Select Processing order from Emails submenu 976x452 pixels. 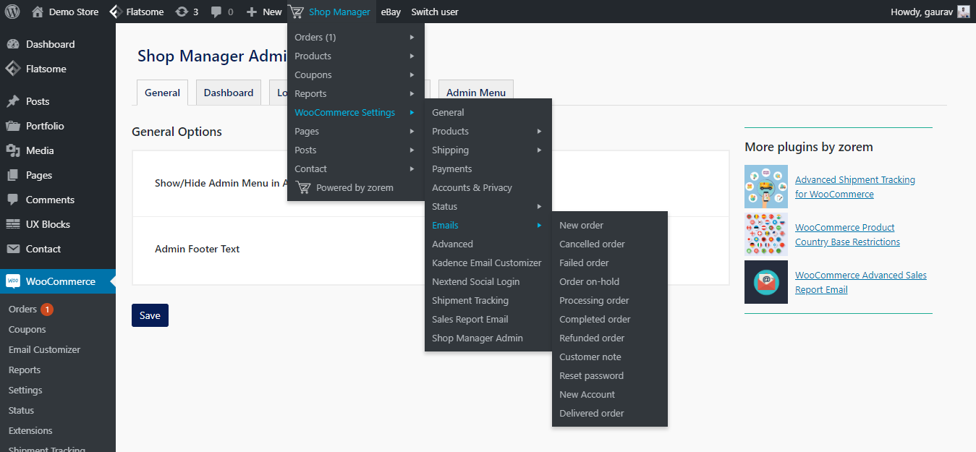pyautogui.click(x=594, y=300)
